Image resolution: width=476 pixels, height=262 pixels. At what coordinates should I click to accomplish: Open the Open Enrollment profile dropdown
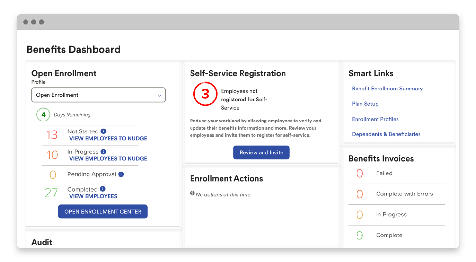click(x=98, y=95)
